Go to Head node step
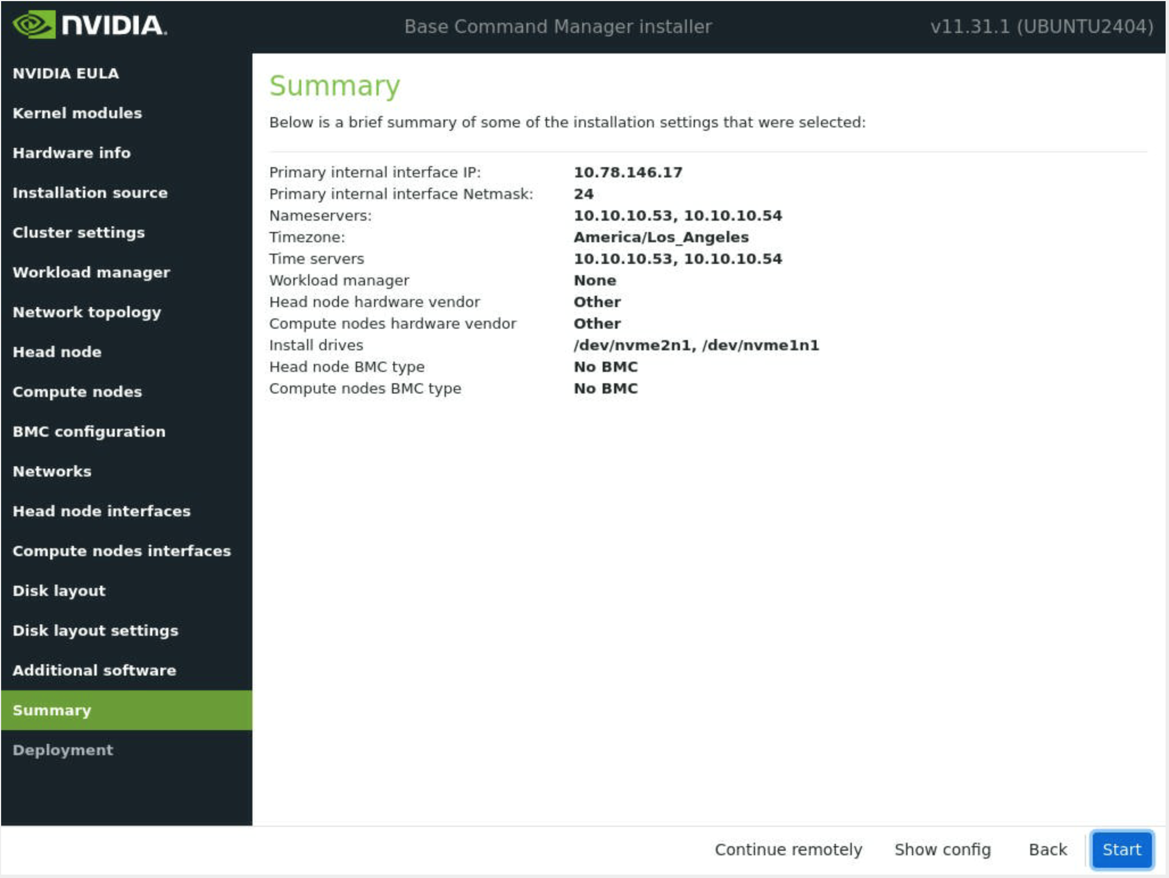This screenshot has height=878, width=1169. tap(57, 352)
